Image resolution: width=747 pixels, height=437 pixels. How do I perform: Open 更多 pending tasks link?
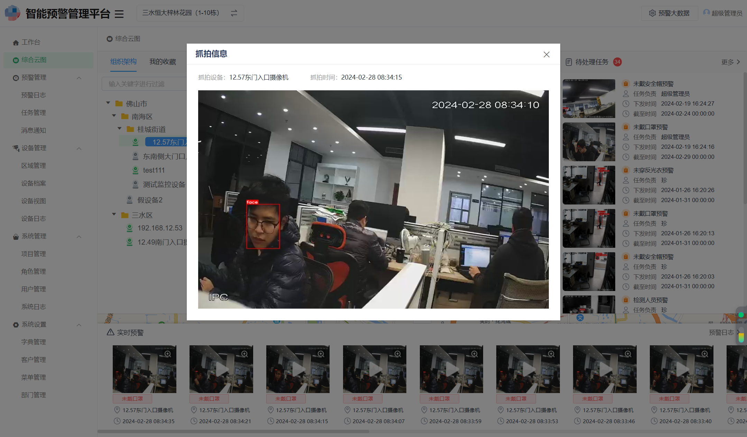coord(730,62)
